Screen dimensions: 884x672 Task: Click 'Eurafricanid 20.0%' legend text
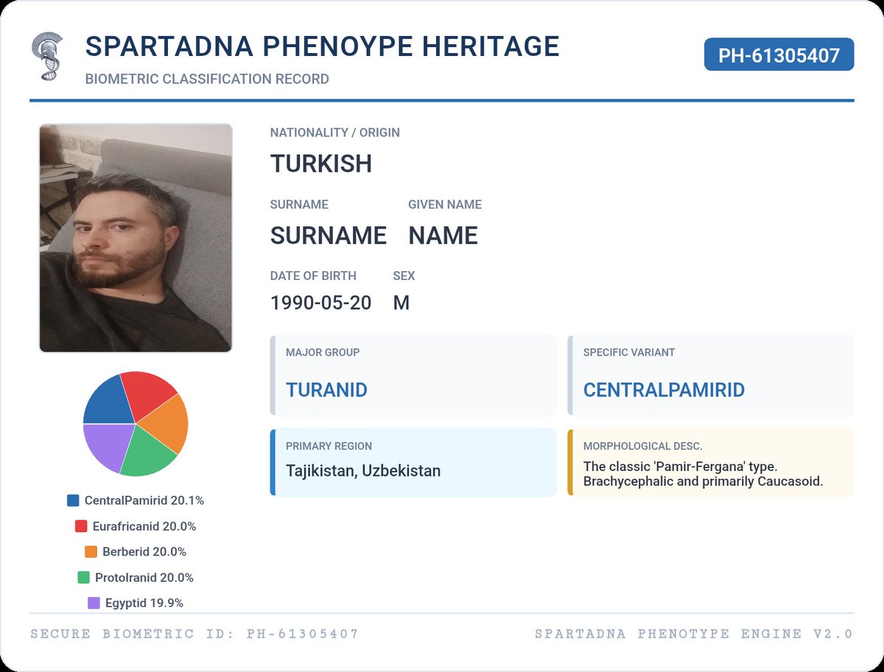pyautogui.click(x=144, y=526)
